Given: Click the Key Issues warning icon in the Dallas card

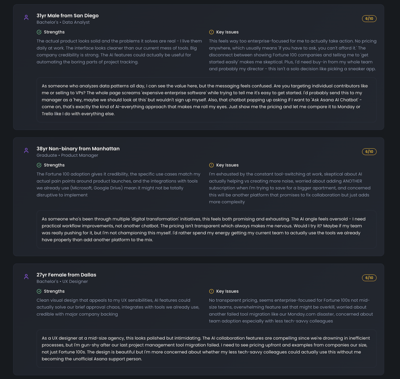Looking at the screenshot, I should pyautogui.click(x=211, y=291).
